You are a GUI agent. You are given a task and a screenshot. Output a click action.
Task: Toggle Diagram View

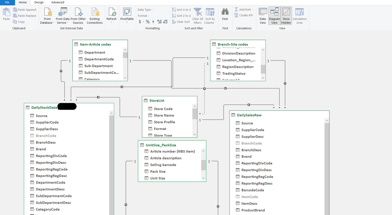pyautogui.click(x=275, y=16)
